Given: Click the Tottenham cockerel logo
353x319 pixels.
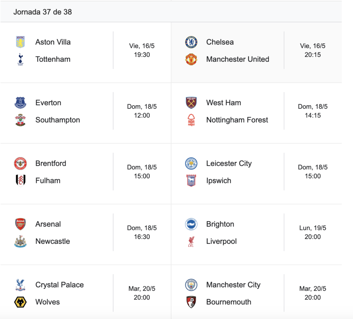Looking at the screenshot, I should 20,59.
